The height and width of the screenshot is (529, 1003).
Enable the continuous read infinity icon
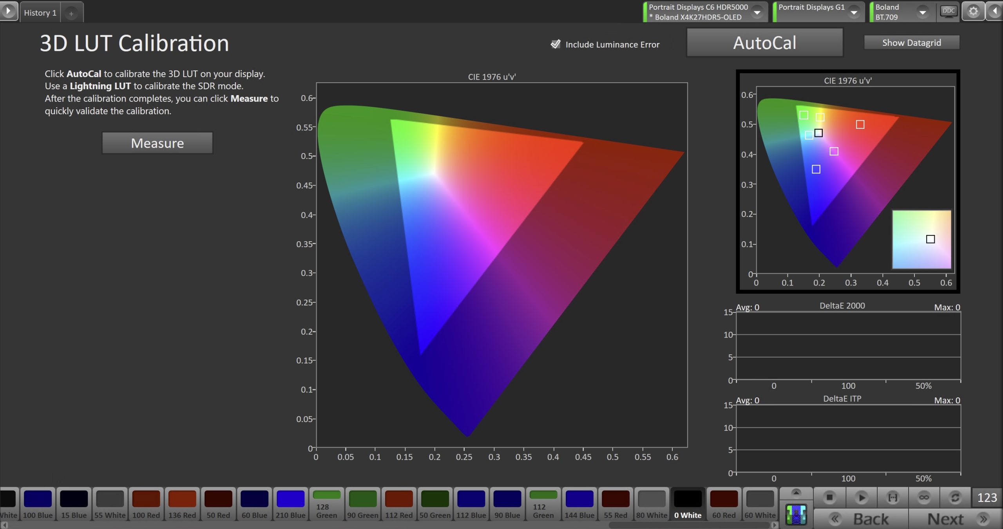coord(924,497)
